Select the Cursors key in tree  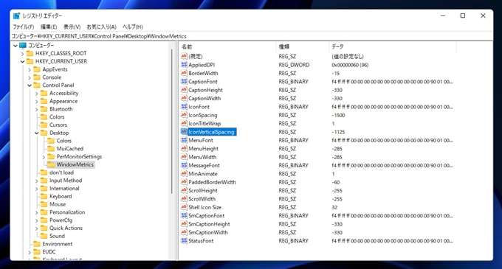58,125
